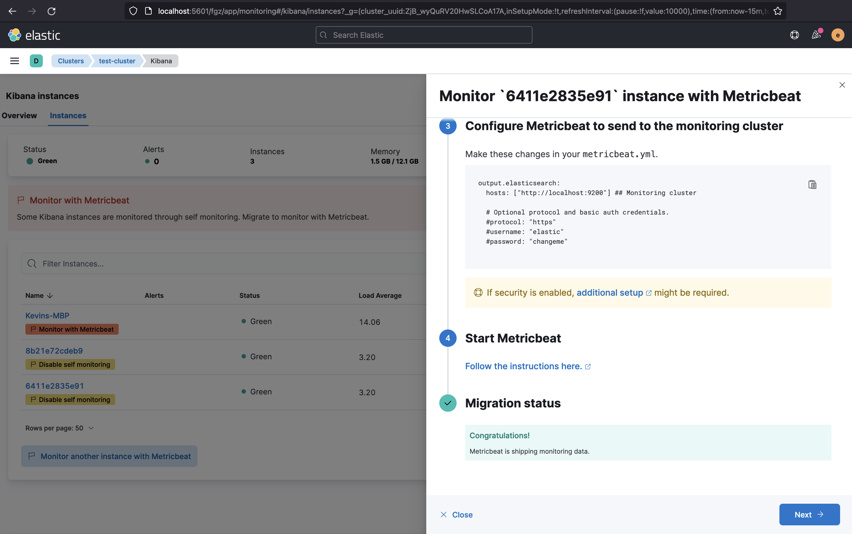Click the D space selector badge

point(36,61)
